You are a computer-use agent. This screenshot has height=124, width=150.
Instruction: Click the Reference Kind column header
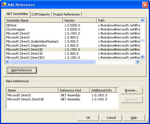click(74, 90)
